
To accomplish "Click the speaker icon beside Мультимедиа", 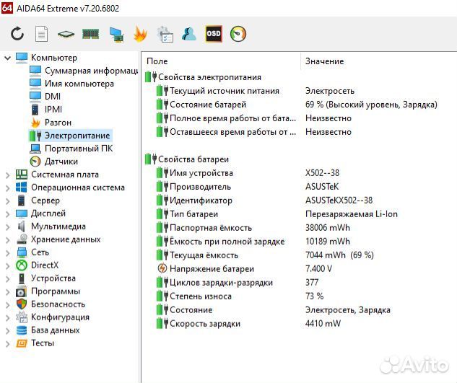I will click(x=21, y=226).
